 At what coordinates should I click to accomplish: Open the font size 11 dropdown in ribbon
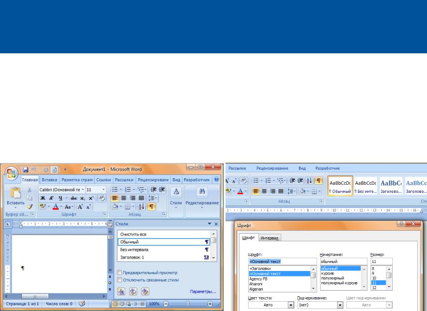[104, 189]
